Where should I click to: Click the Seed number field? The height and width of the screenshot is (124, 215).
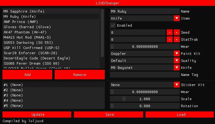point(138,32)
